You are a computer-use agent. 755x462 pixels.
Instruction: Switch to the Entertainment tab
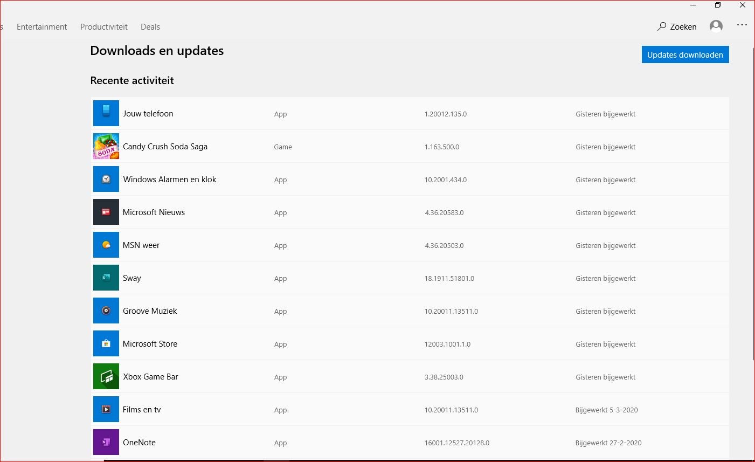42,27
